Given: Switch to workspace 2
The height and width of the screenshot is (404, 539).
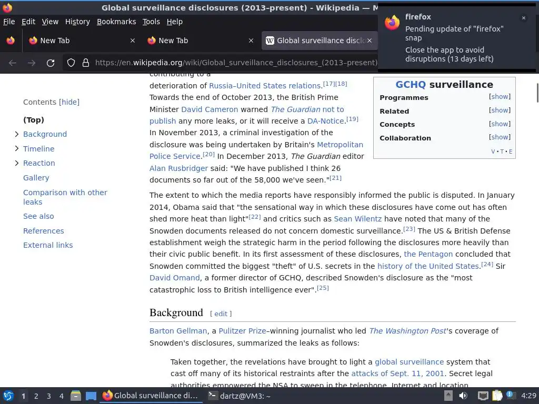Looking at the screenshot, I should point(36,396).
